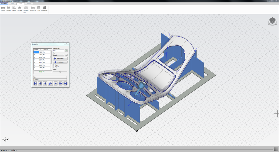Fast forward the simulation
The width and height of the screenshot is (279, 152).
[60, 83]
